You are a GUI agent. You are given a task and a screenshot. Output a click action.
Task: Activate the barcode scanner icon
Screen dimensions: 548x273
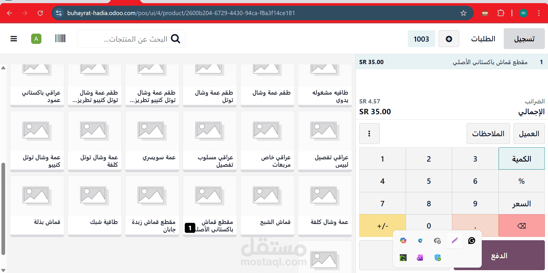click(x=60, y=38)
